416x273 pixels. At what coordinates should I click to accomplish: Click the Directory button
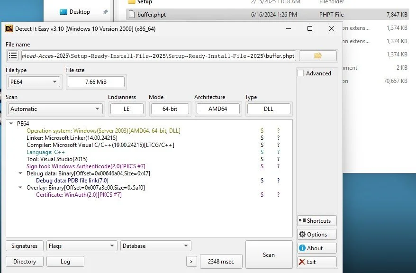tap(25, 262)
